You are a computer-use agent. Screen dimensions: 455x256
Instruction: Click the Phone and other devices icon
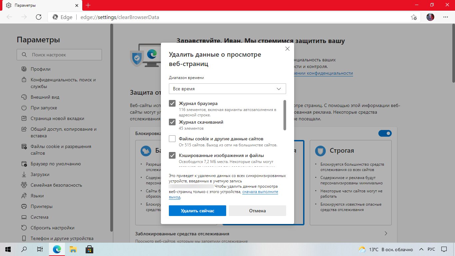[24, 238]
